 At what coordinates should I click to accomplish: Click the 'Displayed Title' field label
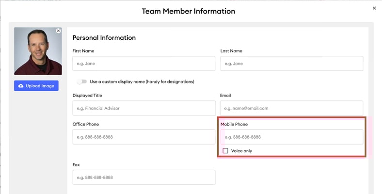tap(87, 96)
